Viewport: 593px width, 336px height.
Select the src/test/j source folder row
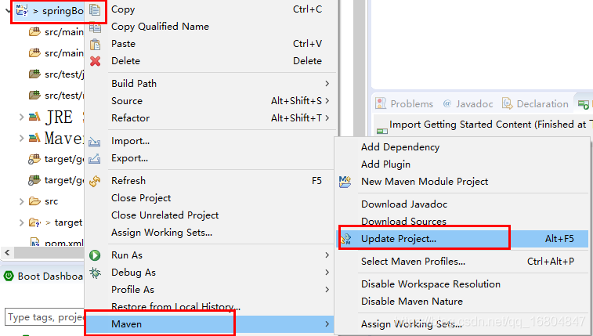(56, 74)
